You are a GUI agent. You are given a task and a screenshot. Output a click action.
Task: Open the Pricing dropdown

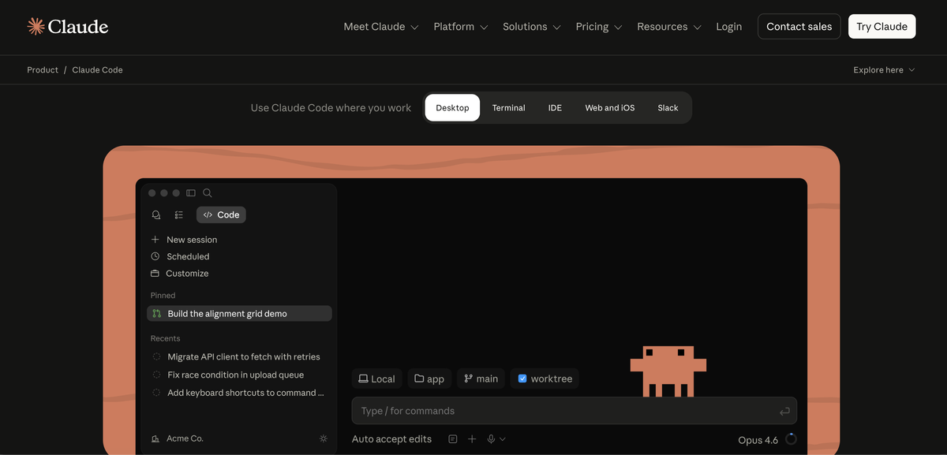[599, 27]
